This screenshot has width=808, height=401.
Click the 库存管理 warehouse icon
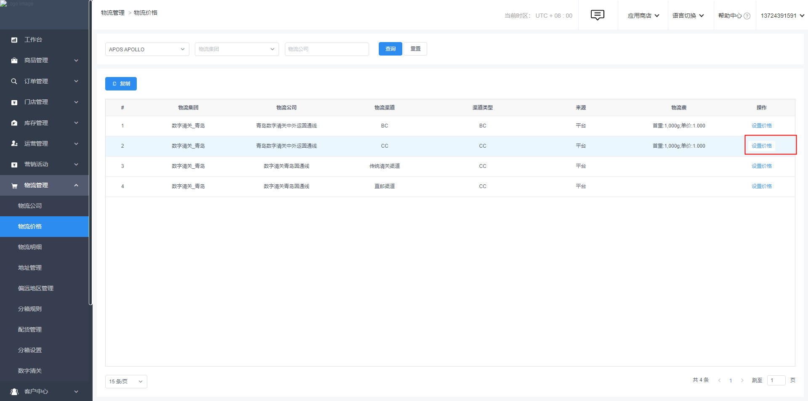(x=14, y=123)
